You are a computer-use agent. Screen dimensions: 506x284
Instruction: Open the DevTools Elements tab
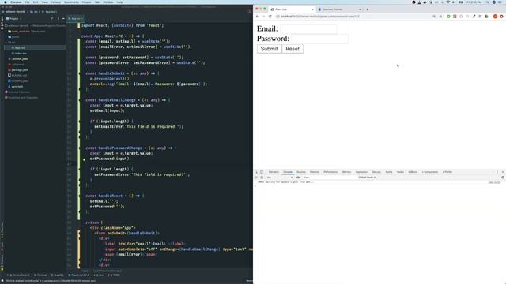tap(274, 172)
